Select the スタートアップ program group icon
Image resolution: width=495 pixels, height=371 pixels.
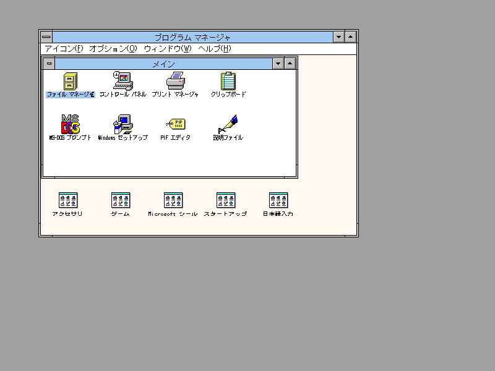(x=226, y=200)
